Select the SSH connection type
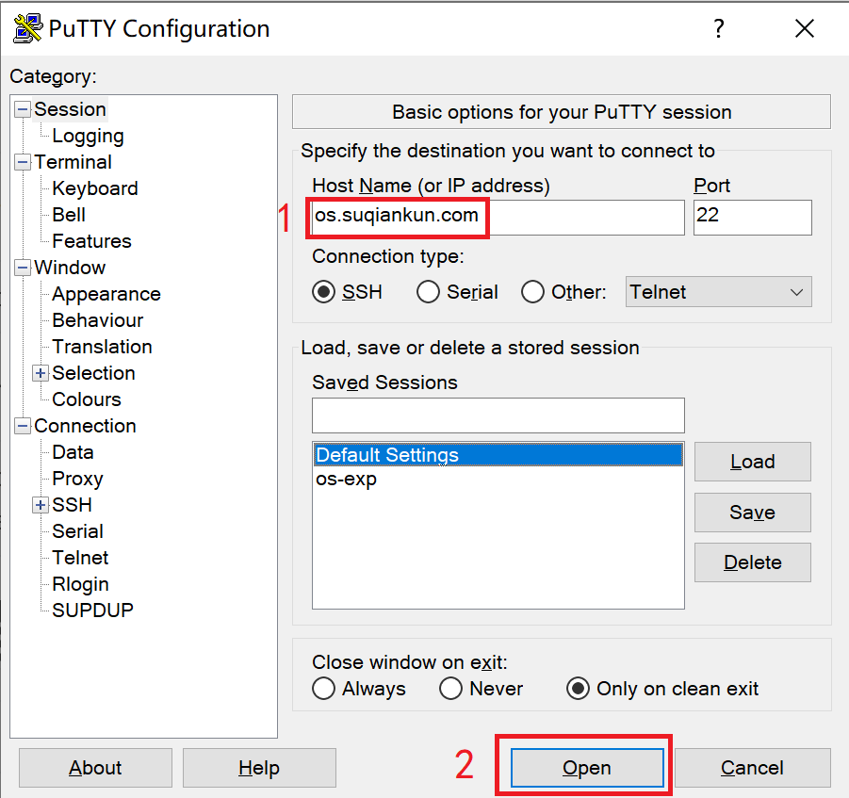The image size is (849, 798). click(x=324, y=292)
